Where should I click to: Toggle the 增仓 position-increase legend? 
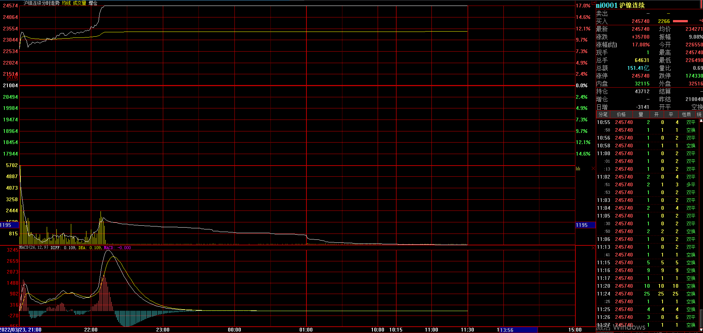coord(93,3)
